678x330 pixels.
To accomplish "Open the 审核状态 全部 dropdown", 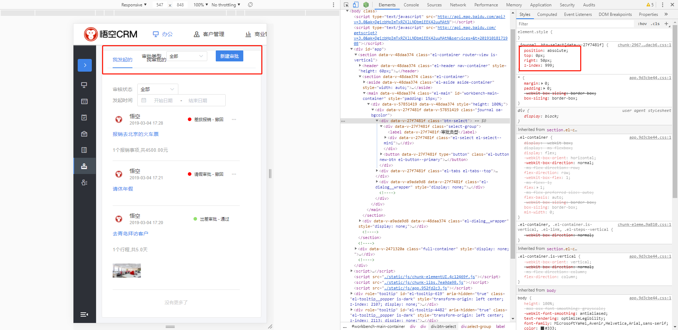I will (x=158, y=89).
